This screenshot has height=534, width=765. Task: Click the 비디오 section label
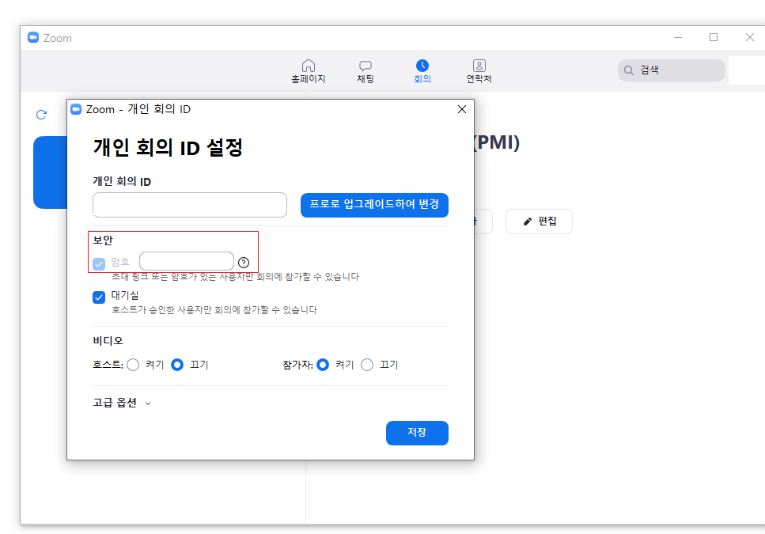108,341
